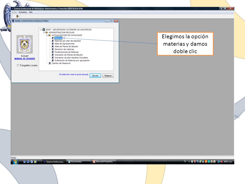Select Ordenación de Materias por agrupación

point(72,60)
